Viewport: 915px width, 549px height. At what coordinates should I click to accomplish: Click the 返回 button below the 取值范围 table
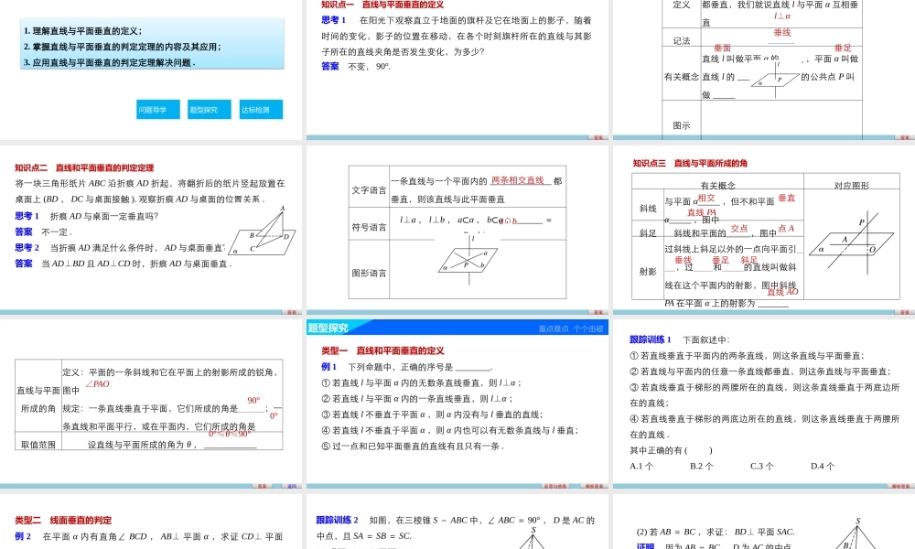point(292,486)
